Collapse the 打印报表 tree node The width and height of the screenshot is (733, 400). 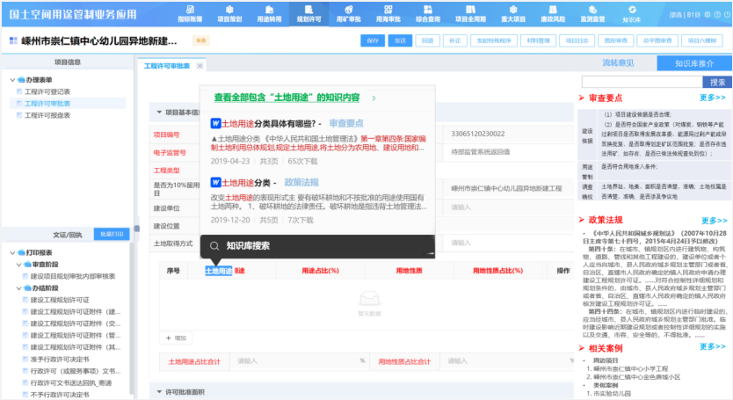[x=11, y=252]
